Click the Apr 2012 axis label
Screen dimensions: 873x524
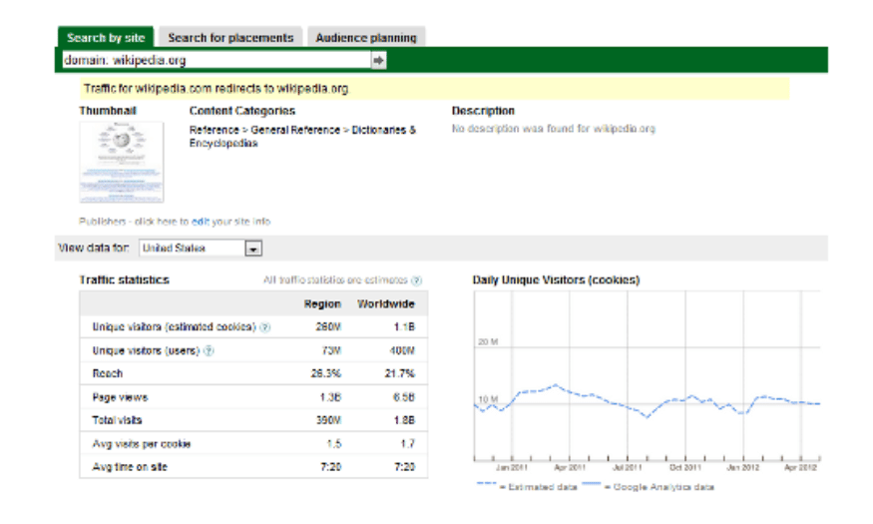(x=800, y=468)
